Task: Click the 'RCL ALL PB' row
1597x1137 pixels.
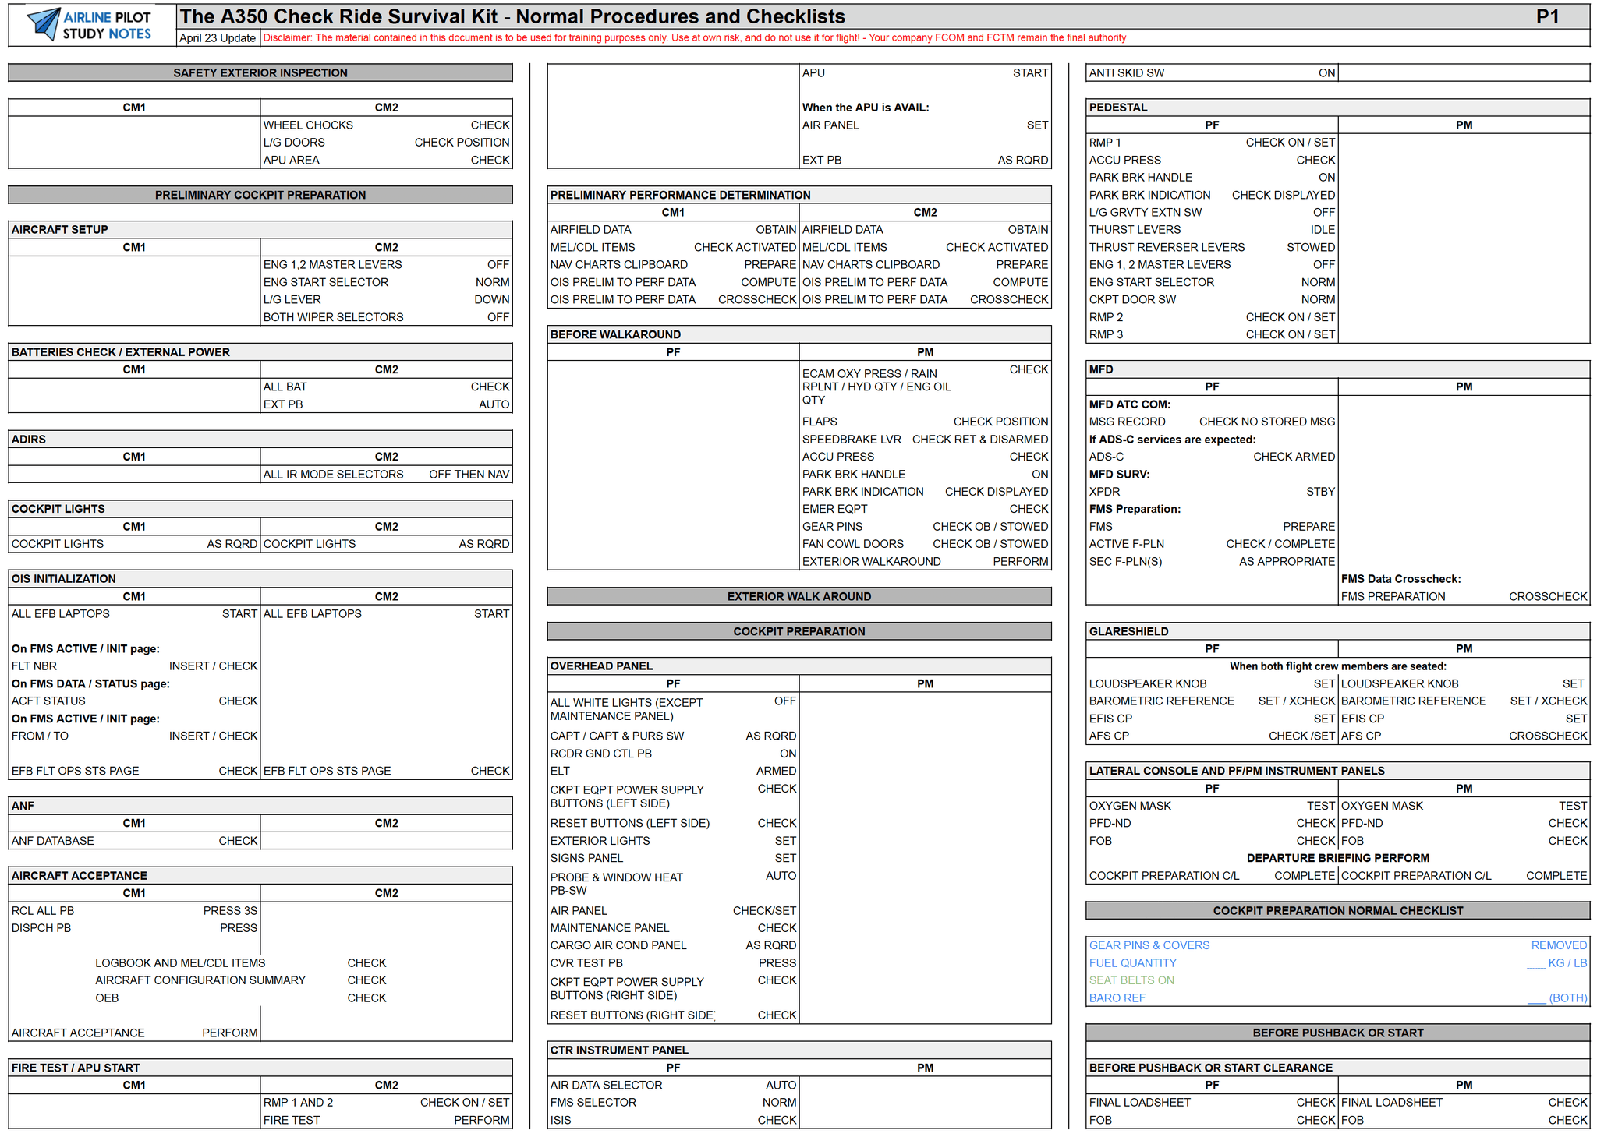Action: (x=135, y=910)
